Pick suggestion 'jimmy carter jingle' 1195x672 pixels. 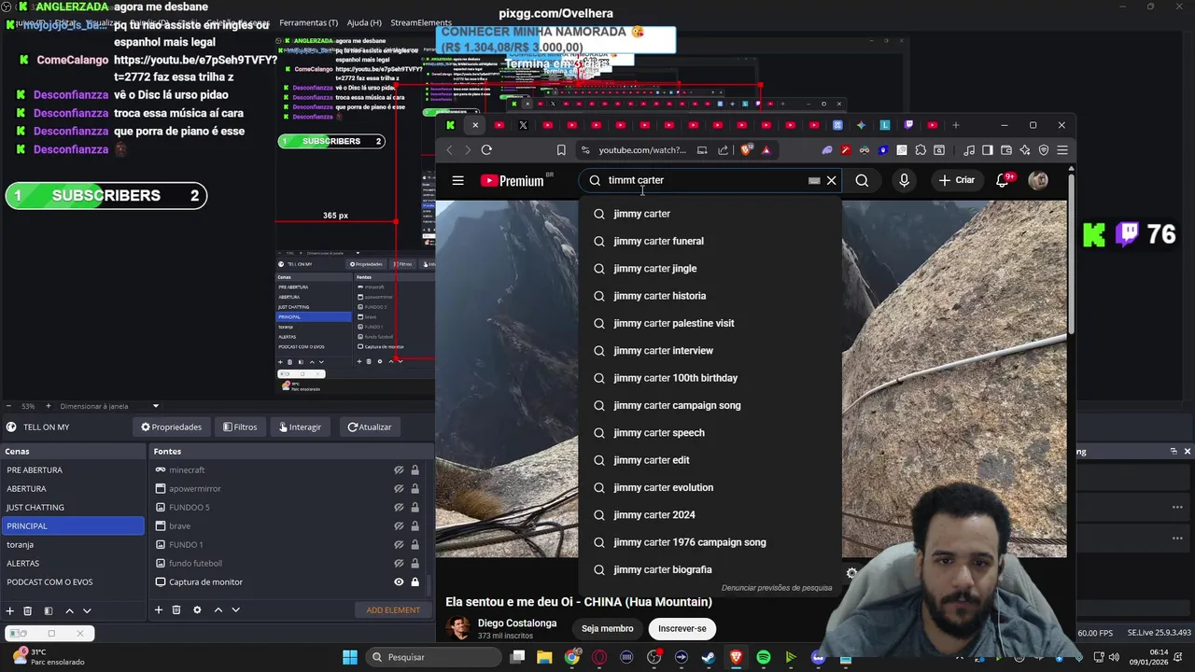710,269
